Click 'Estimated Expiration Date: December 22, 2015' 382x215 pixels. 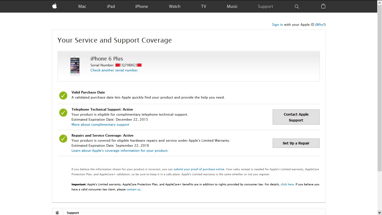pos(110,120)
